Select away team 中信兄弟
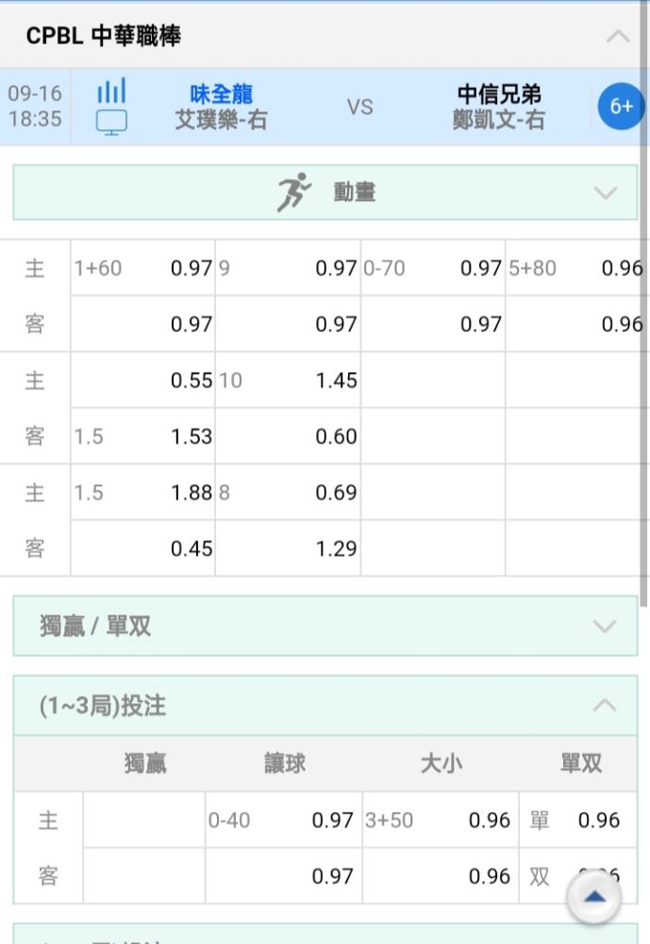Viewport: 650px width, 944px height. (x=499, y=93)
